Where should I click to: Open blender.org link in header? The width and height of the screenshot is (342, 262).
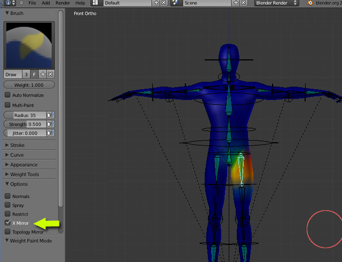point(328,3)
